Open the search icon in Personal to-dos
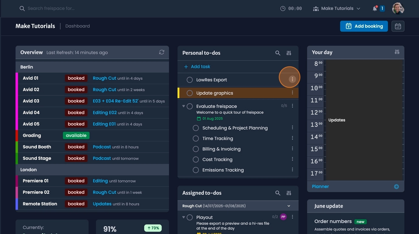The height and width of the screenshot is (234, 419). [x=277, y=53]
